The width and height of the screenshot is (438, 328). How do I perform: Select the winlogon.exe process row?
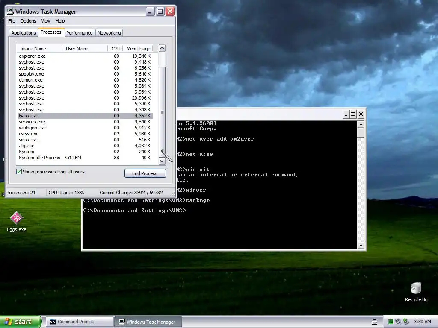(86, 128)
